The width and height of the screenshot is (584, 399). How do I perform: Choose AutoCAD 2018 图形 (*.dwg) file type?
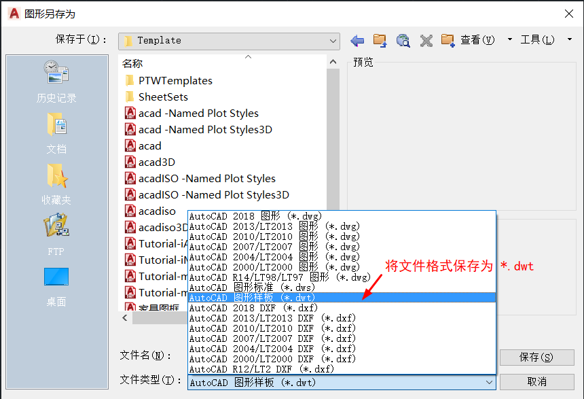coord(342,216)
